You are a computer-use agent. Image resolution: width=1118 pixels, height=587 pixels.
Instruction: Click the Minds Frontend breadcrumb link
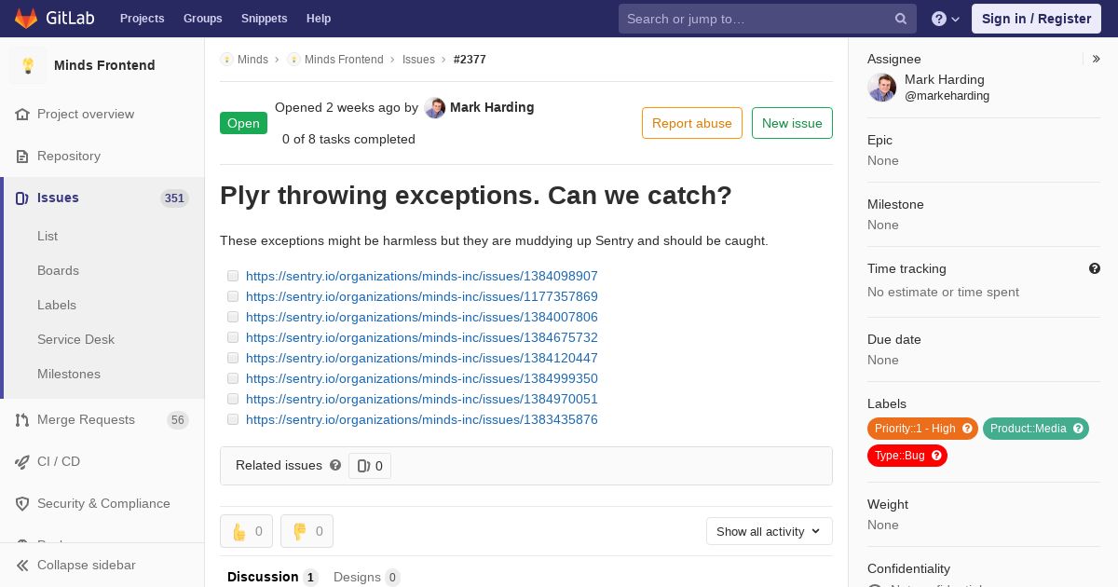[x=344, y=60]
